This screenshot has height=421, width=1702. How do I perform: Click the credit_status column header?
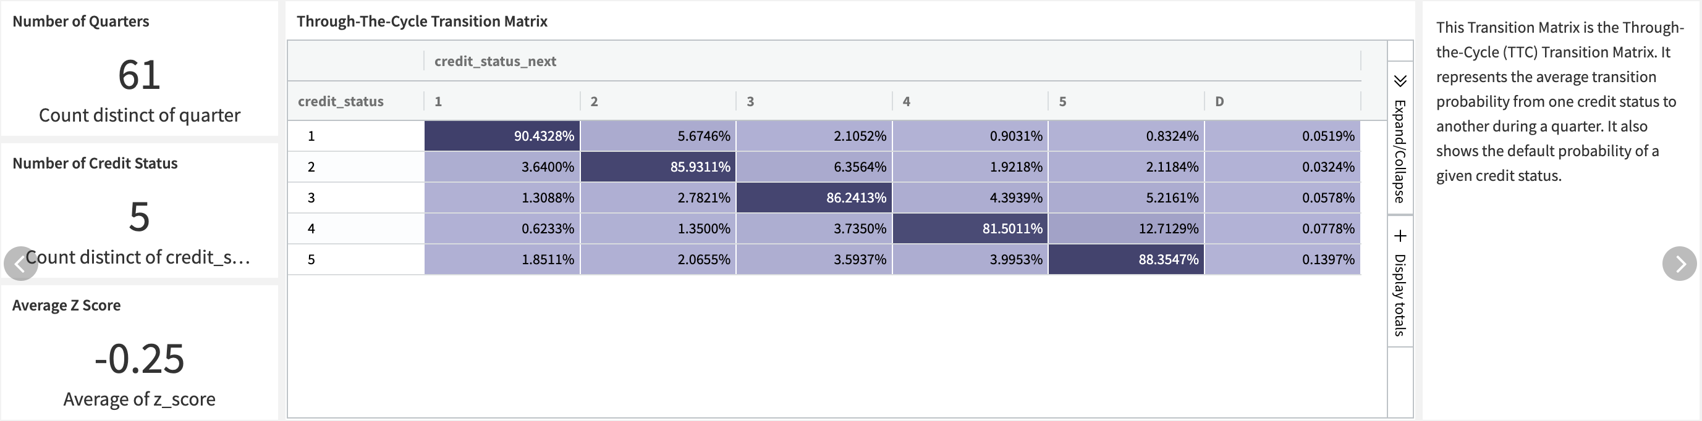[341, 101]
